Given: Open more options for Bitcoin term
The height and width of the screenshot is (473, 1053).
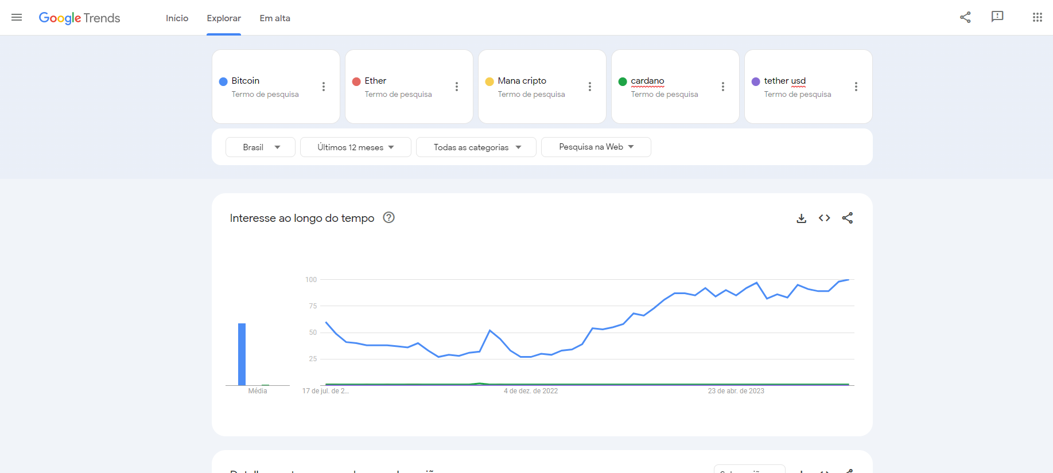Looking at the screenshot, I should (324, 87).
